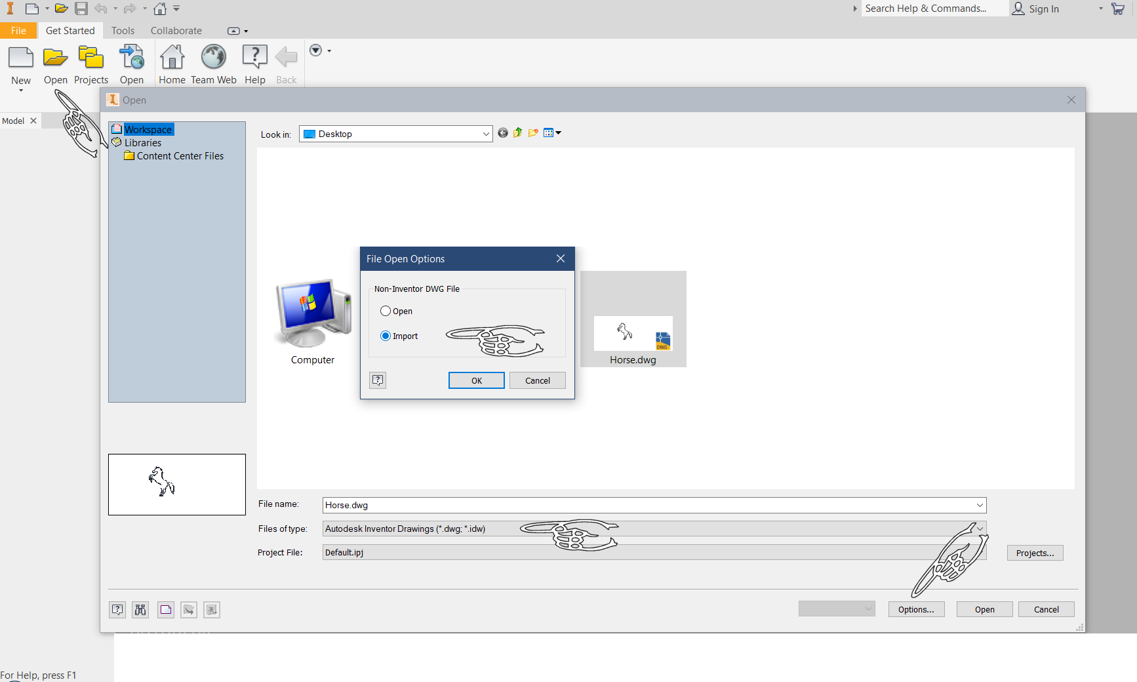
Task: Click the quick access Redo icon
Action: 130,9
